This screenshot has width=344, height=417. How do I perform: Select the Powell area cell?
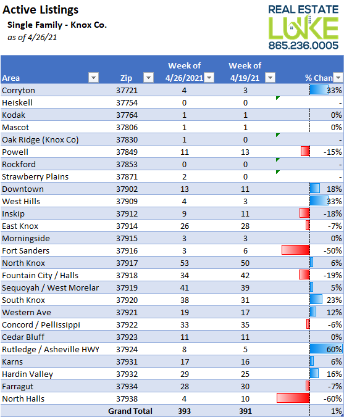(51, 152)
